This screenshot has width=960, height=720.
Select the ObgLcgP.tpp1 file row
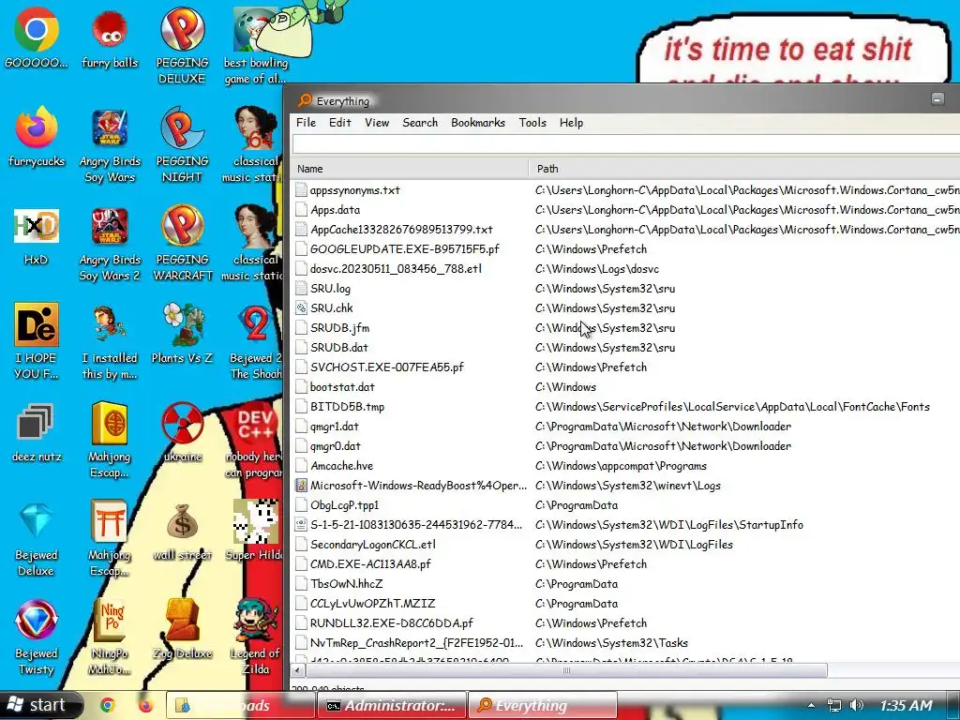tap(625, 505)
